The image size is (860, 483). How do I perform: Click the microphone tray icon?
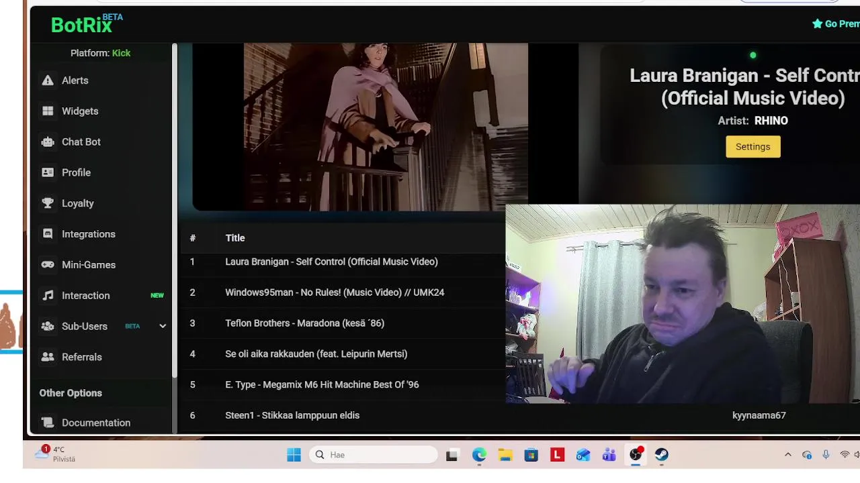click(x=826, y=455)
